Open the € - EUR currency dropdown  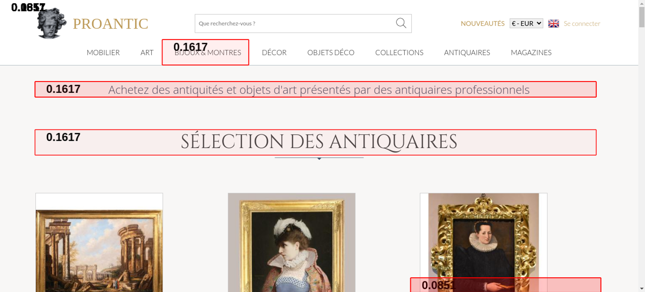point(526,23)
